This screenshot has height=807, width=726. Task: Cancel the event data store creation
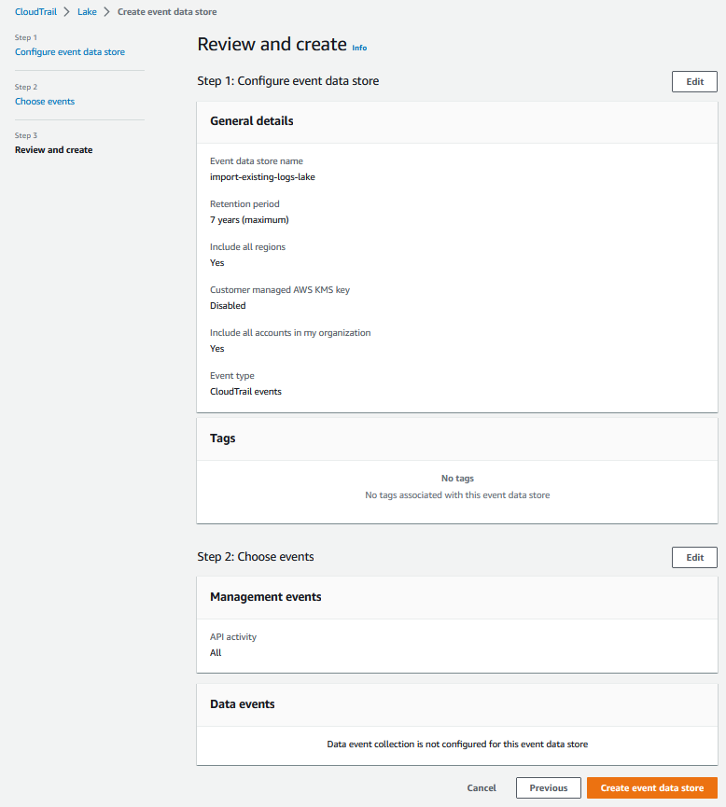(x=482, y=787)
